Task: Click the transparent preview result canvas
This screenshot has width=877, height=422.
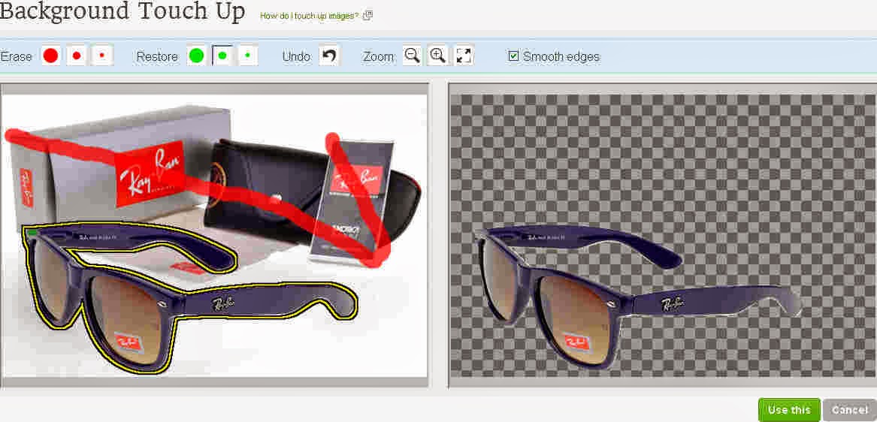Action: [664, 235]
